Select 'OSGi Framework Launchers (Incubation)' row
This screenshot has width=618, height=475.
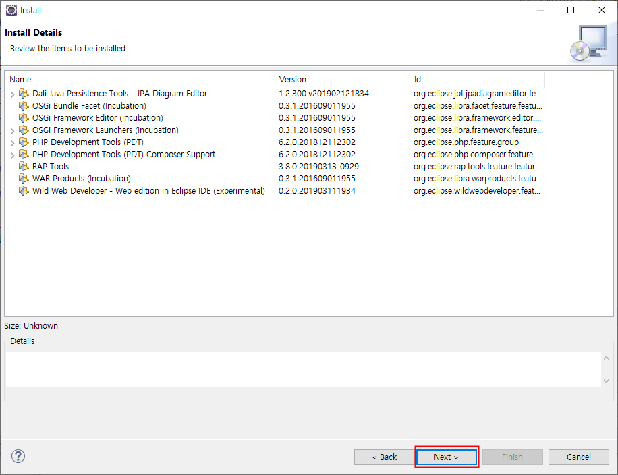pos(105,130)
